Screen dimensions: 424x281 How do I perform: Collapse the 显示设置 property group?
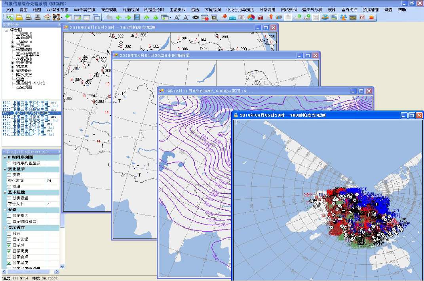(5, 228)
